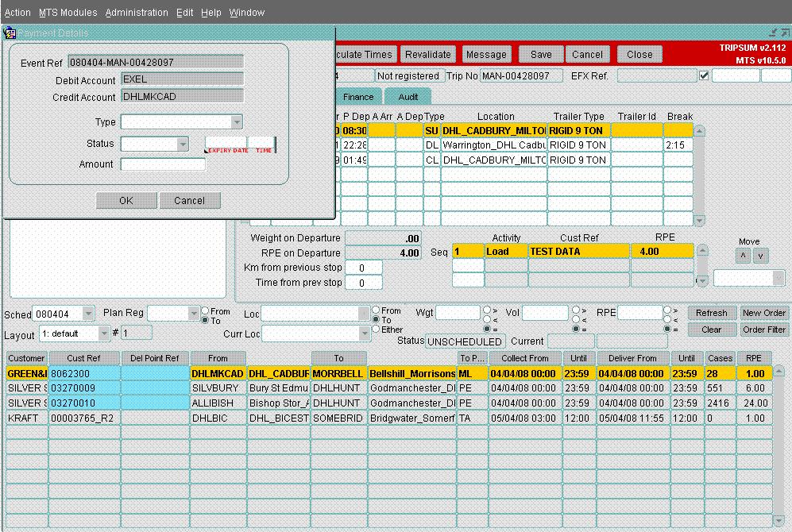Click the Move up arrow button
792x532 pixels.
click(x=743, y=256)
